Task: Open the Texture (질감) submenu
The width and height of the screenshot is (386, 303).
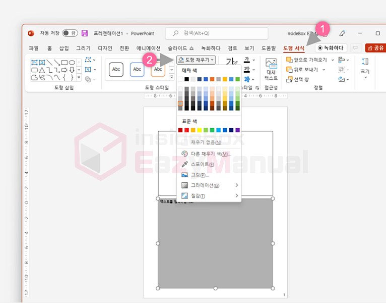Action: 210,196
